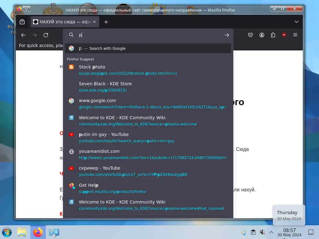
Task: Go back with the back arrow
Action: 23,35
